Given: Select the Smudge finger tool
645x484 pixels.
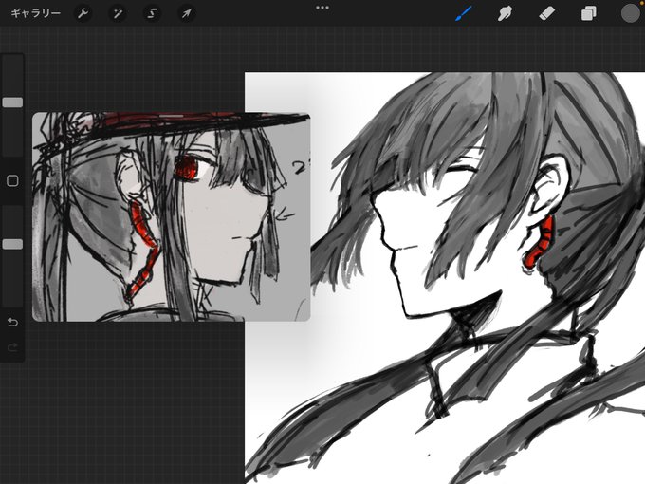Looking at the screenshot, I should pyautogui.click(x=506, y=13).
